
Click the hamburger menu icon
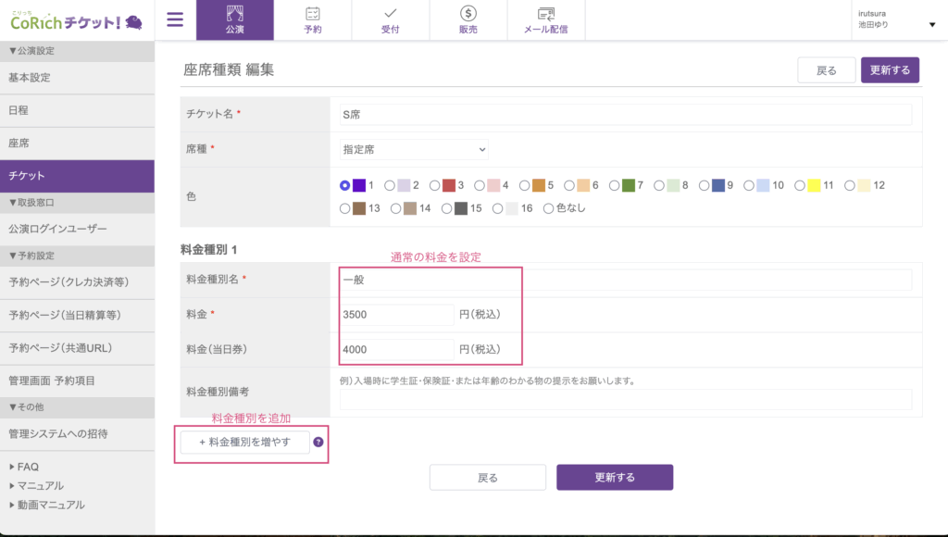pyautogui.click(x=175, y=19)
